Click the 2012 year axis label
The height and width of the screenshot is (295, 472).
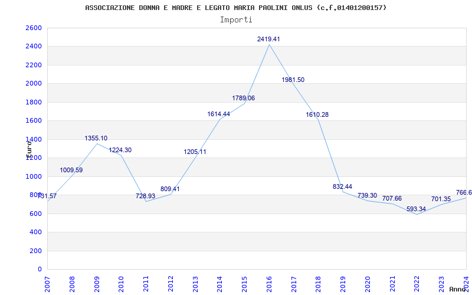click(x=171, y=284)
